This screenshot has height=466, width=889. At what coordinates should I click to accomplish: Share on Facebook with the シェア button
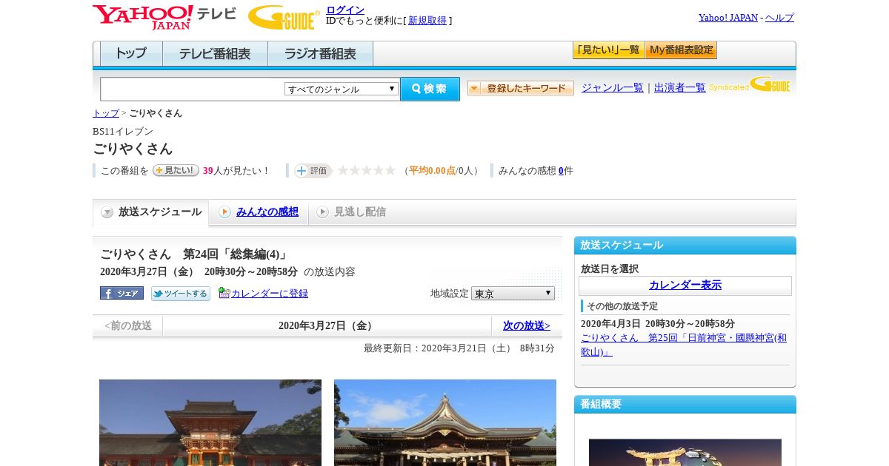point(121,293)
